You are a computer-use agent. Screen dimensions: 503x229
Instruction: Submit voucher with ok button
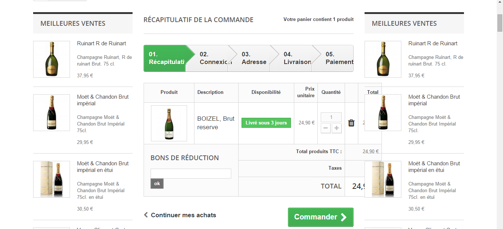(x=157, y=183)
